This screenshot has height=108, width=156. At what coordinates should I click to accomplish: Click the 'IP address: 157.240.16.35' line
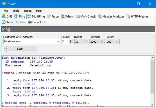click(29, 61)
